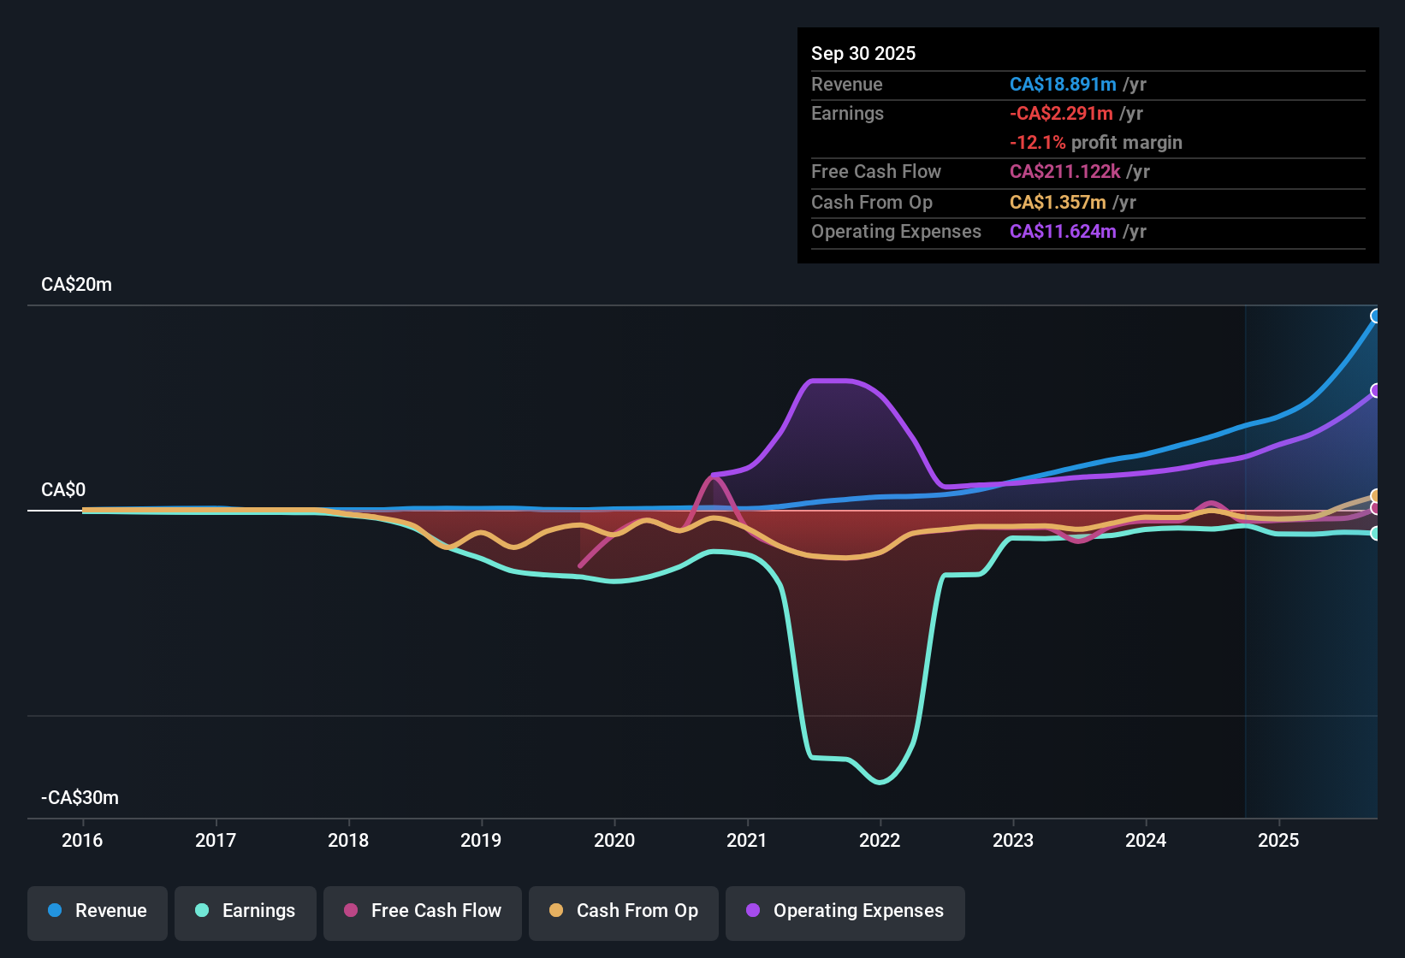Click the -12.1% profit margin text
Image resolution: width=1405 pixels, height=958 pixels.
[1096, 142]
